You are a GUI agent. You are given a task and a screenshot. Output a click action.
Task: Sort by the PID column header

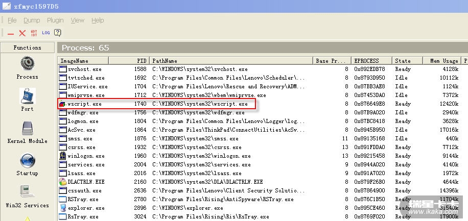tap(129, 61)
